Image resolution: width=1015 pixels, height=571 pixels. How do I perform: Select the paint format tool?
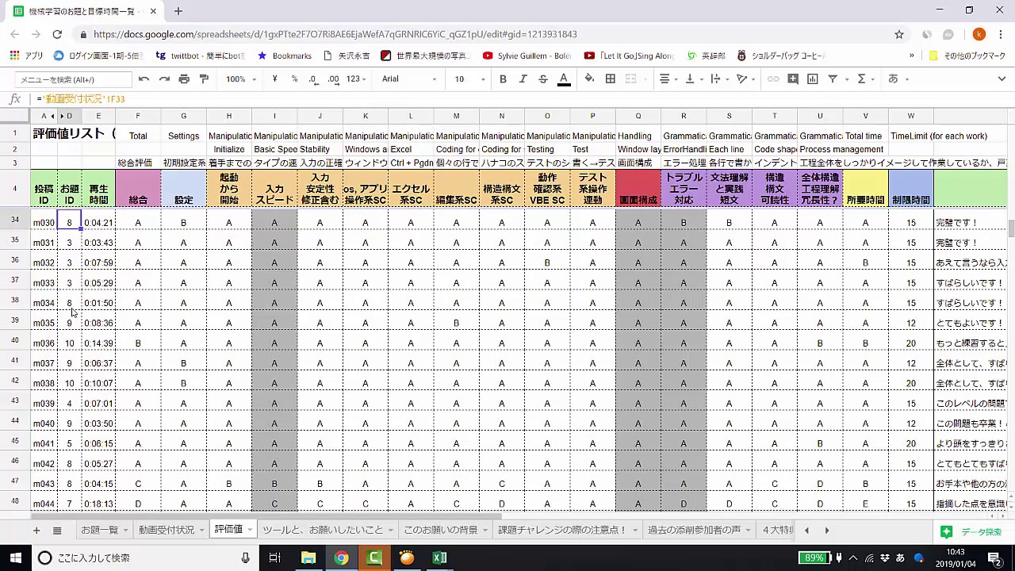click(x=204, y=79)
